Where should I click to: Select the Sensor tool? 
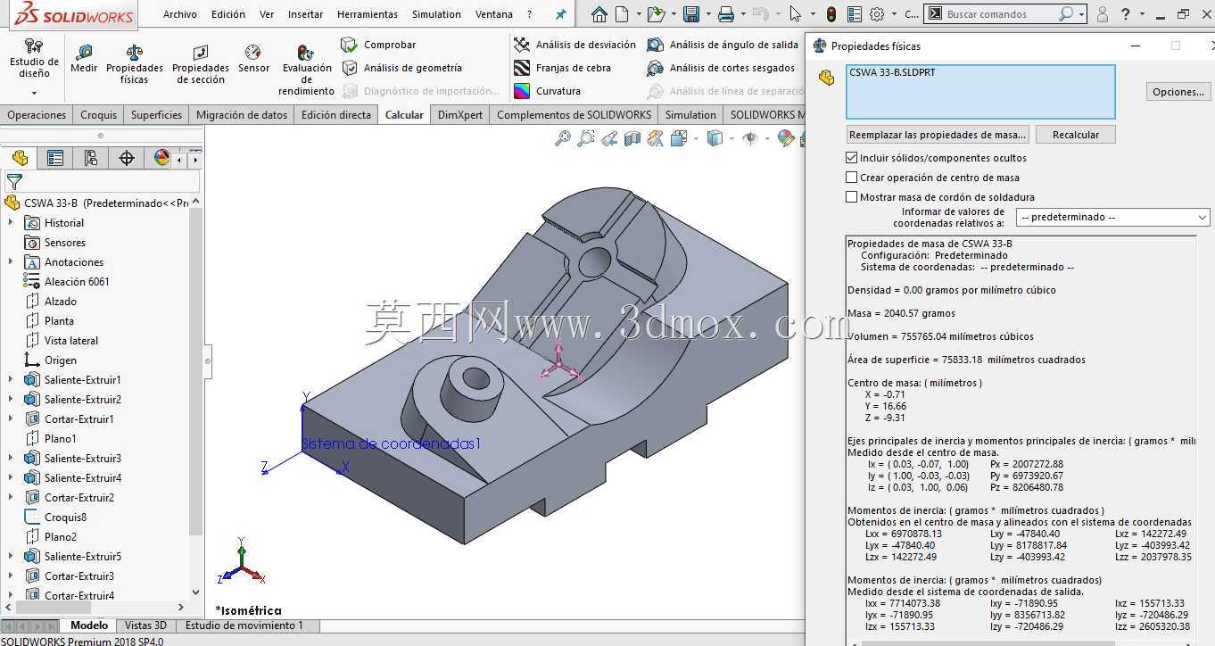[253, 59]
